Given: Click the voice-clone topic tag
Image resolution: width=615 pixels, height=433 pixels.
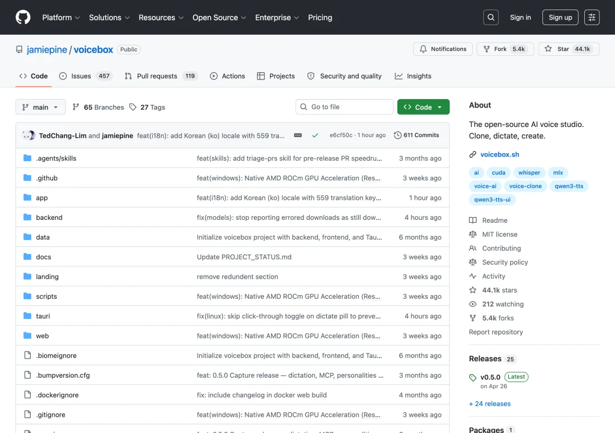Looking at the screenshot, I should click(x=525, y=186).
